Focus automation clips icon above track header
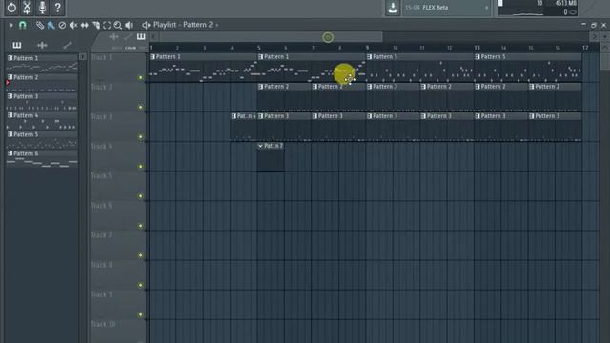The image size is (610, 343). pos(128,37)
